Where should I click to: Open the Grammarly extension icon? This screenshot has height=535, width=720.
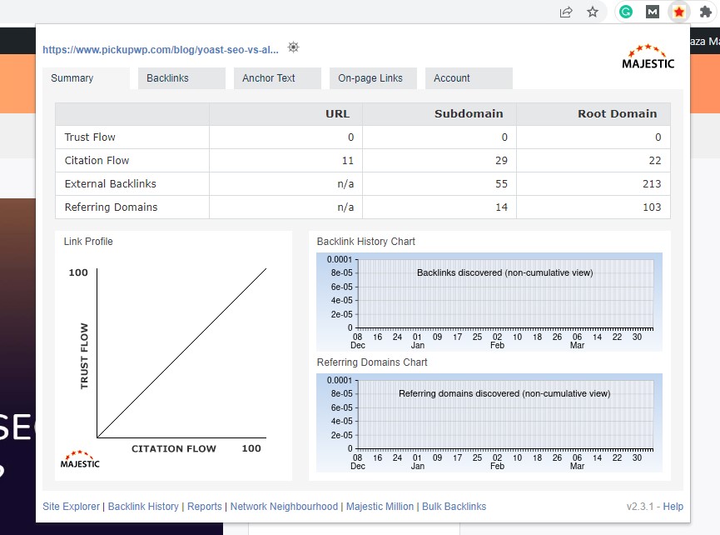[626, 12]
